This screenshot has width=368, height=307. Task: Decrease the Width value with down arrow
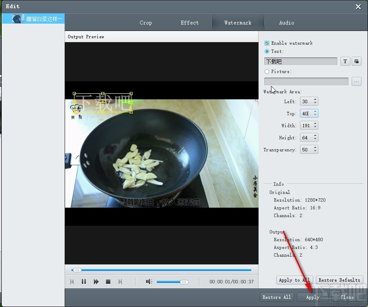click(315, 127)
